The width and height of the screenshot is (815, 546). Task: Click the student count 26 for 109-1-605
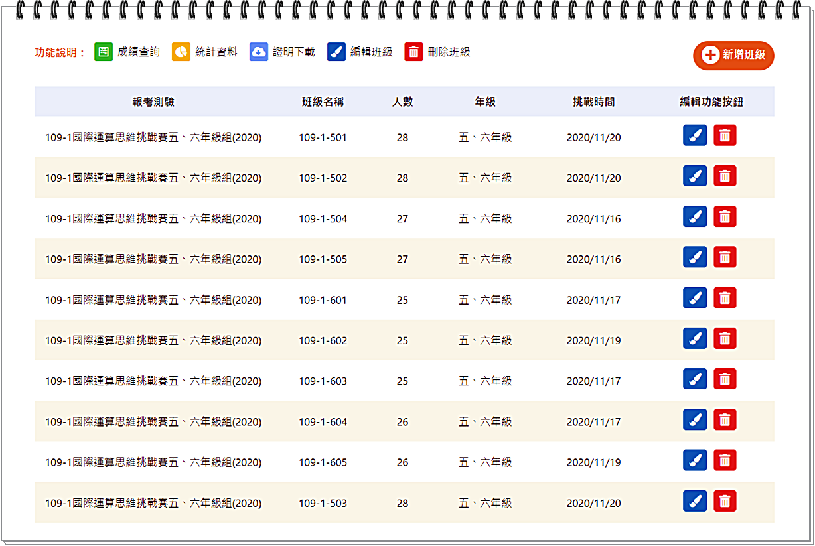pyautogui.click(x=403, y=463)
